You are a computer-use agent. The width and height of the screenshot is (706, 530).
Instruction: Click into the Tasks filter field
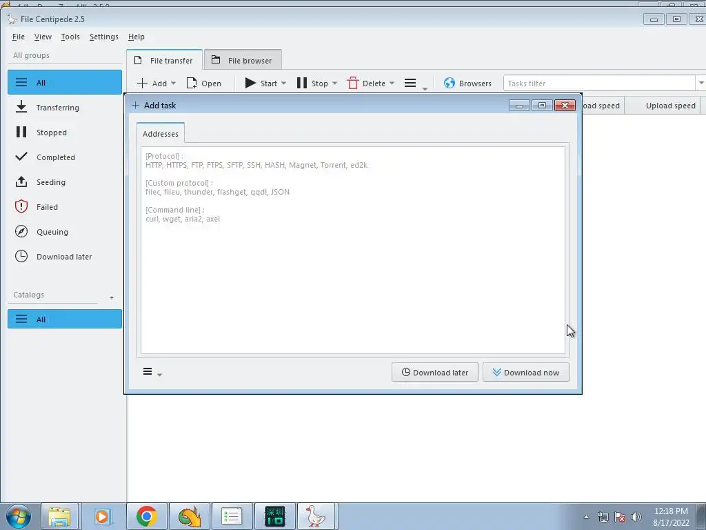(599, 84)
